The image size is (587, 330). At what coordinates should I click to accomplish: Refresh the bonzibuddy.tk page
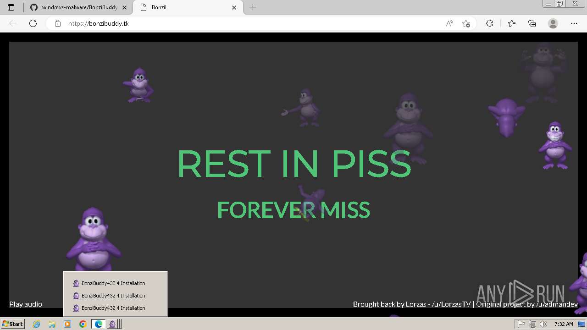click(x=33, y=23)
